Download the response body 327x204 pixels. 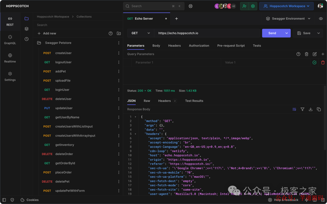[311, 109]
